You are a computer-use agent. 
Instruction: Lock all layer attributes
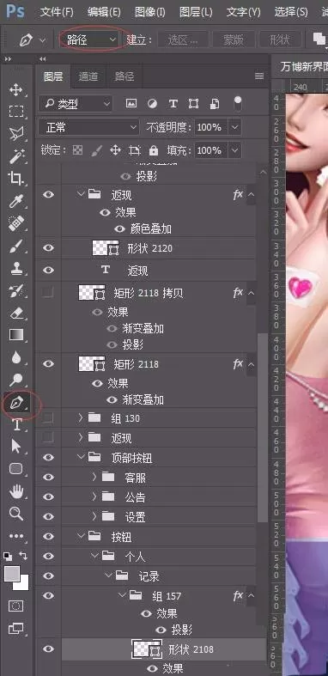click(153, 150)
